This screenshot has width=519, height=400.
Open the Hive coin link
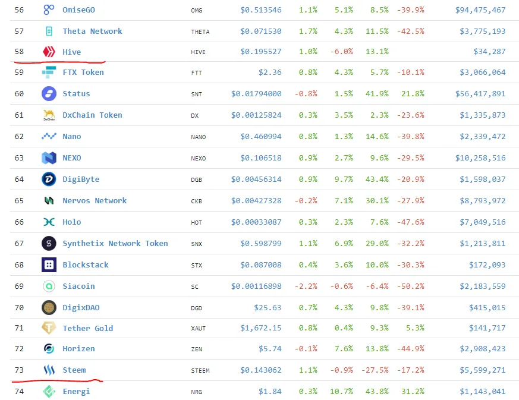coord(72,52)
